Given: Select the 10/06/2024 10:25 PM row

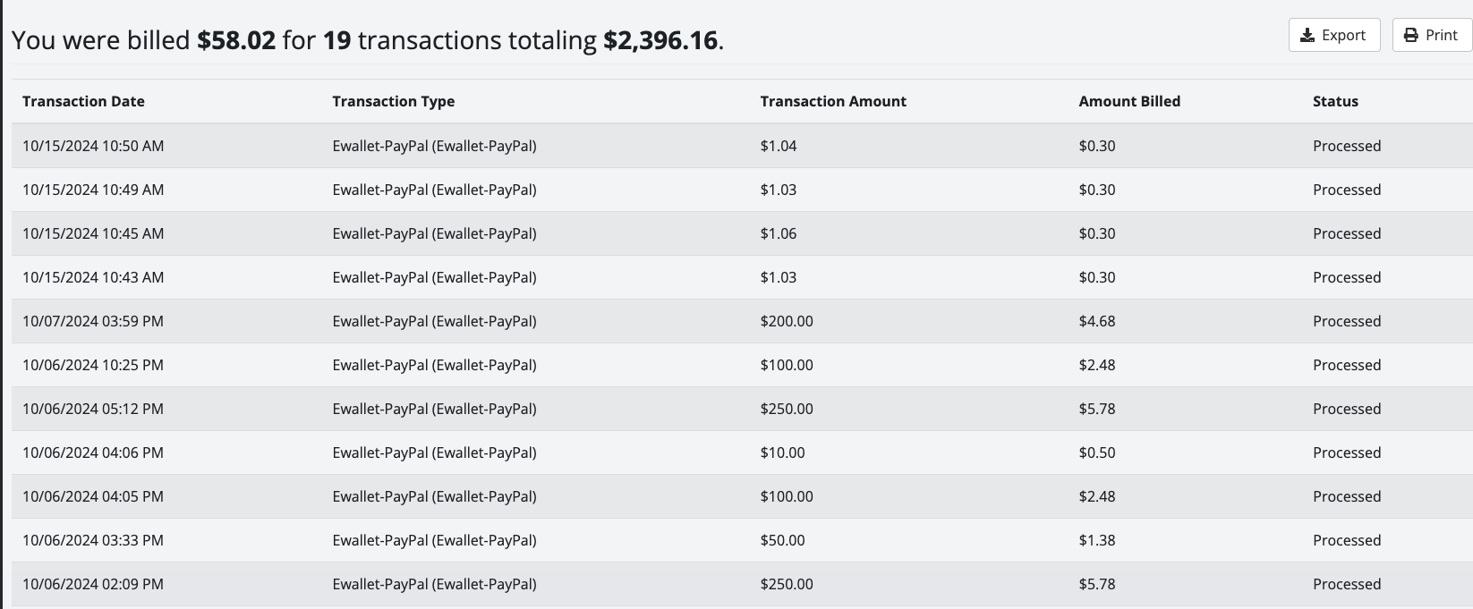Looking at the screenshot, I should click(93, 365).
